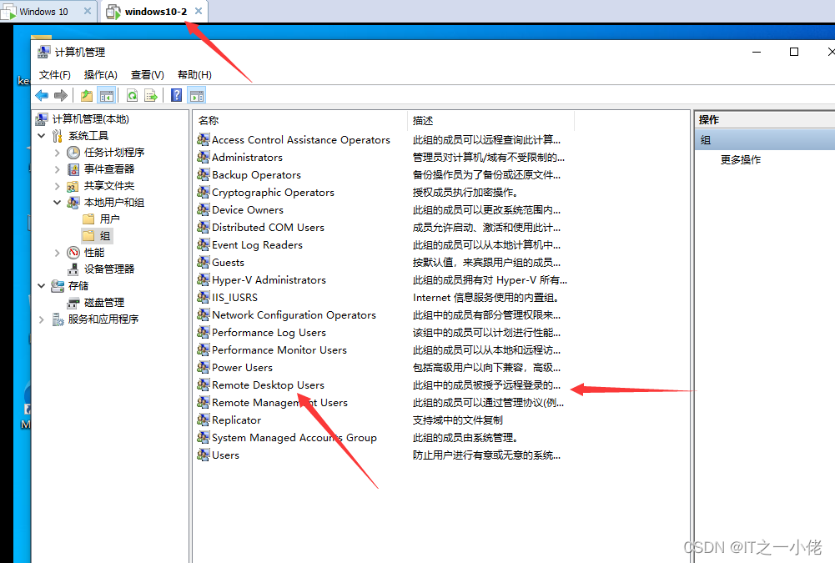Viewport: 835px width, 563px height.
Task: Select Cryptographic Operators group
Action: pos(273,193)
